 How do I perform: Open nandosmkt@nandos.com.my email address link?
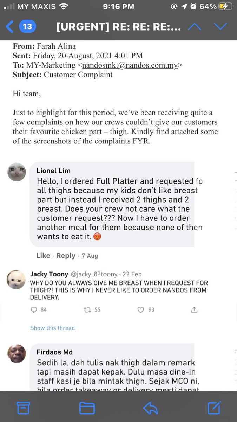(x=130, y=65)
